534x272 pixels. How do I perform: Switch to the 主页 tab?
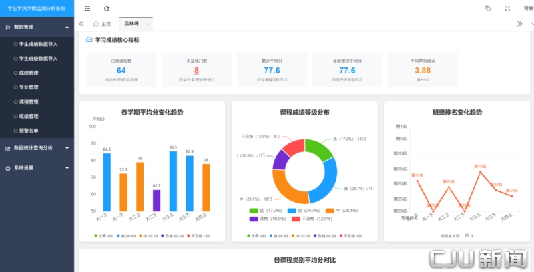coord(102,24)
